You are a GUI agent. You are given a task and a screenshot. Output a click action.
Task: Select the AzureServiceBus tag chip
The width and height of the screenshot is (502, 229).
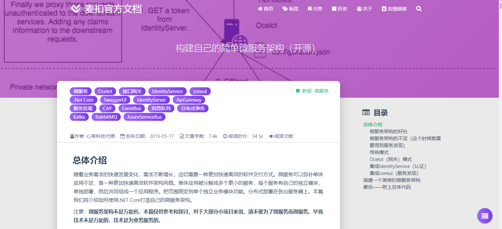145,117
